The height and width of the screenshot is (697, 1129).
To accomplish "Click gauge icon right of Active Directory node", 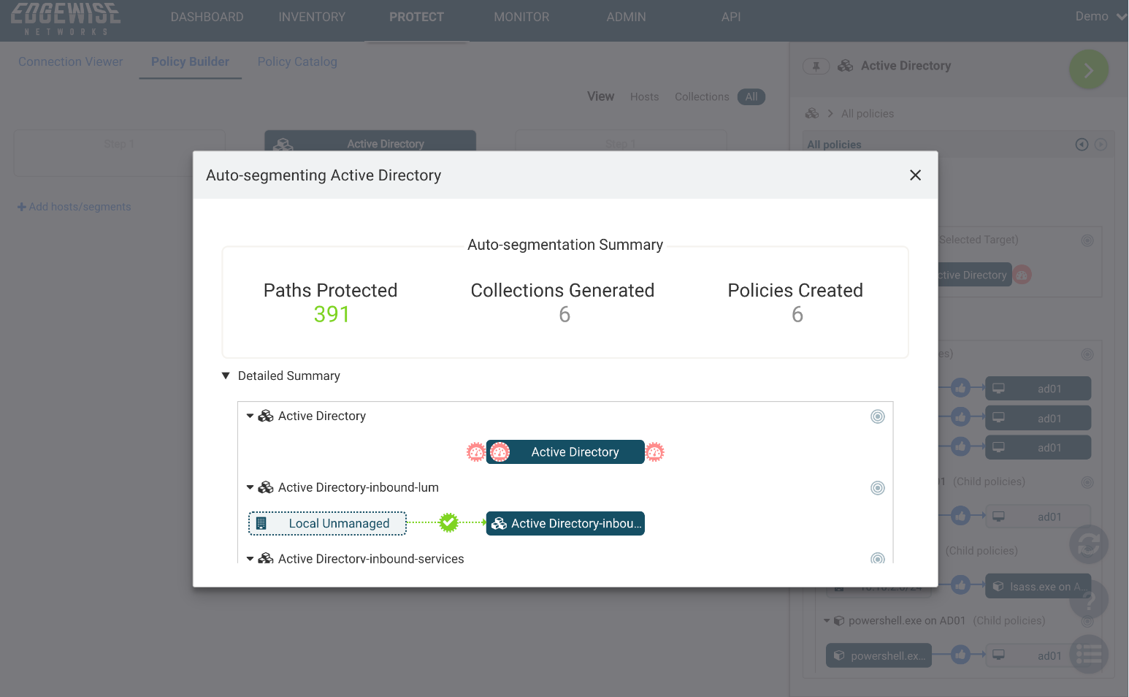I will click(655, 452).
